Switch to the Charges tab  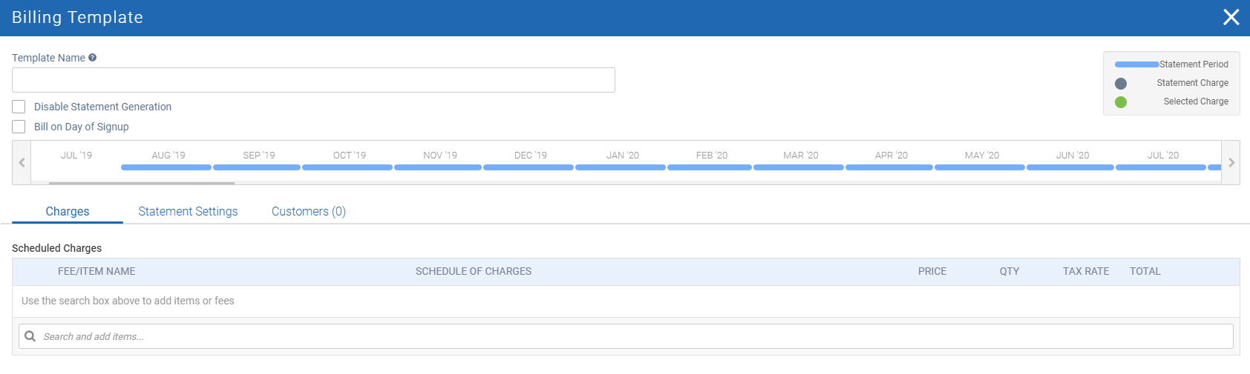(68, 211)
